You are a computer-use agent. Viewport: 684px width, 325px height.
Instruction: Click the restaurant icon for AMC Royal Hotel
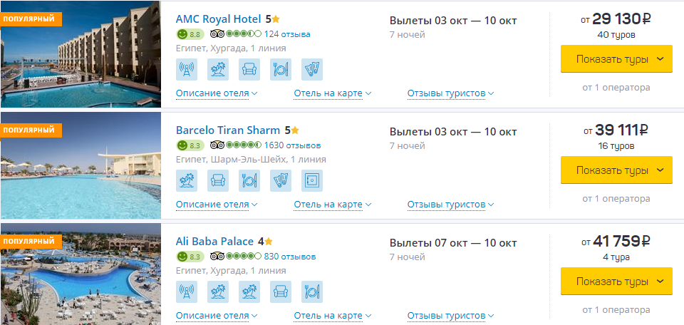pyautogui.click(x=281, y=69)
